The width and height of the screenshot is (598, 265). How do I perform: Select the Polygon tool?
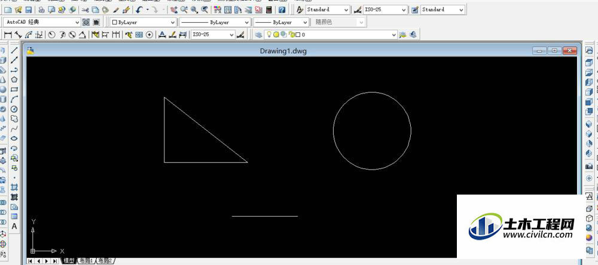click(14, 79)
